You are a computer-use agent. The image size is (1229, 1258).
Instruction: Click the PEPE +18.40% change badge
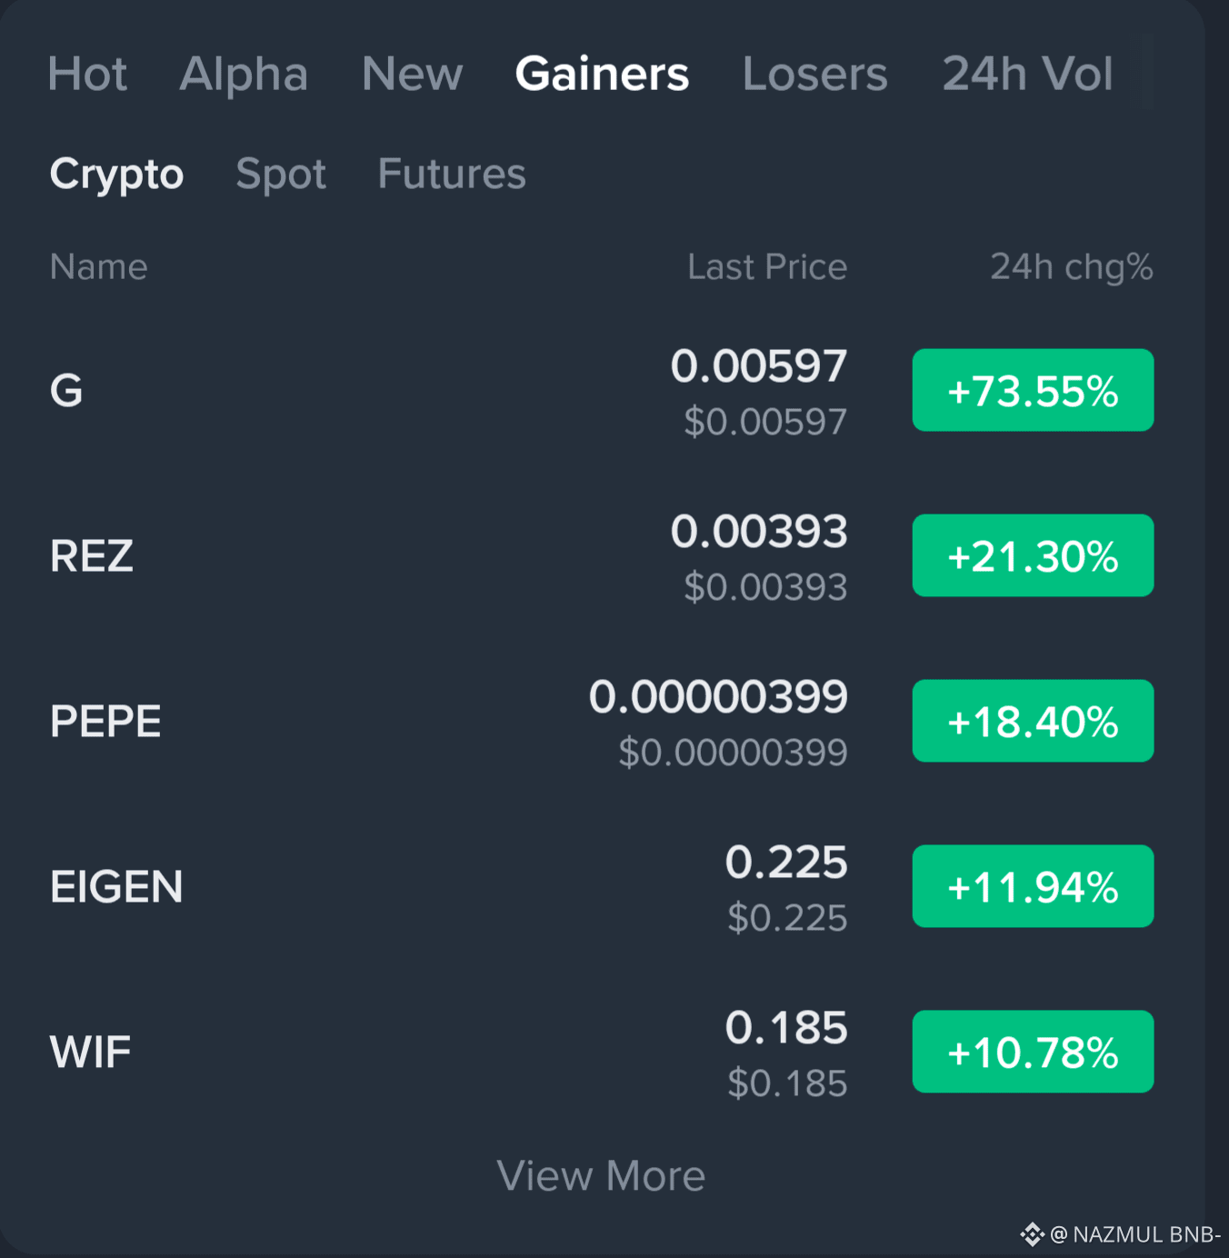pos(1033,721)
